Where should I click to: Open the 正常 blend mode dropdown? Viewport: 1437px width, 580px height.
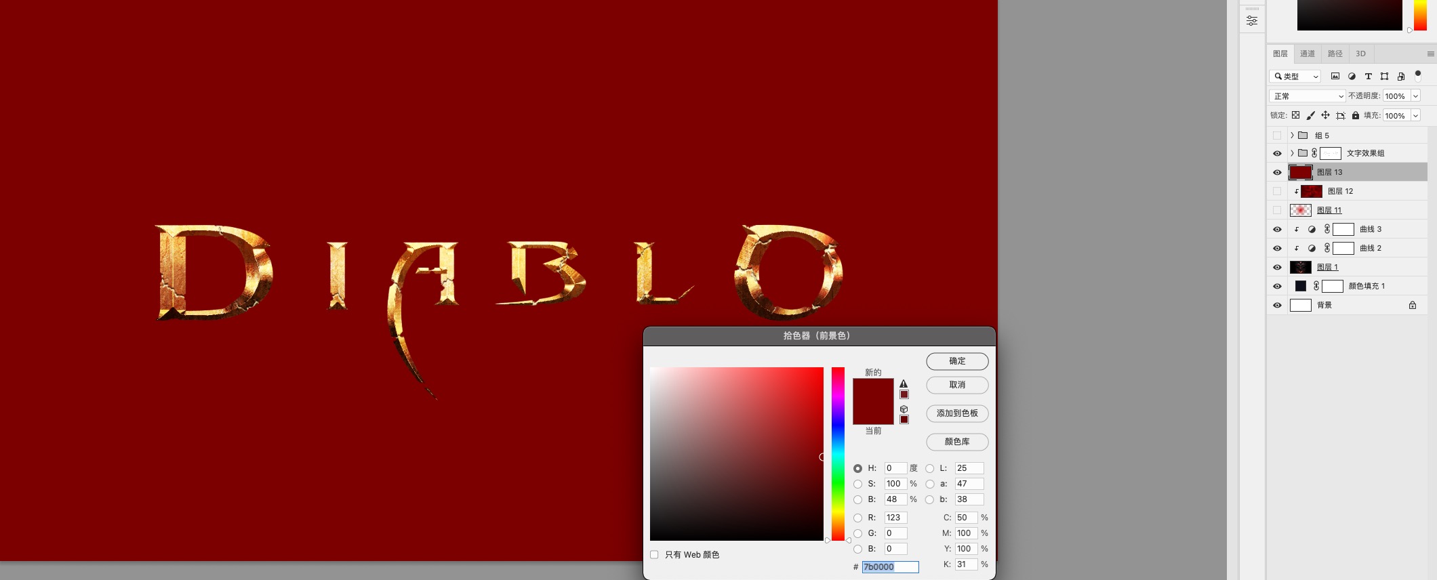point(1307,96)
